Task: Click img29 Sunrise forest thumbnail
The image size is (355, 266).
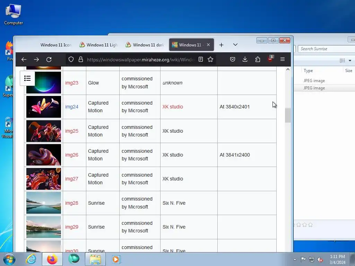Action: tap(43, 227)
